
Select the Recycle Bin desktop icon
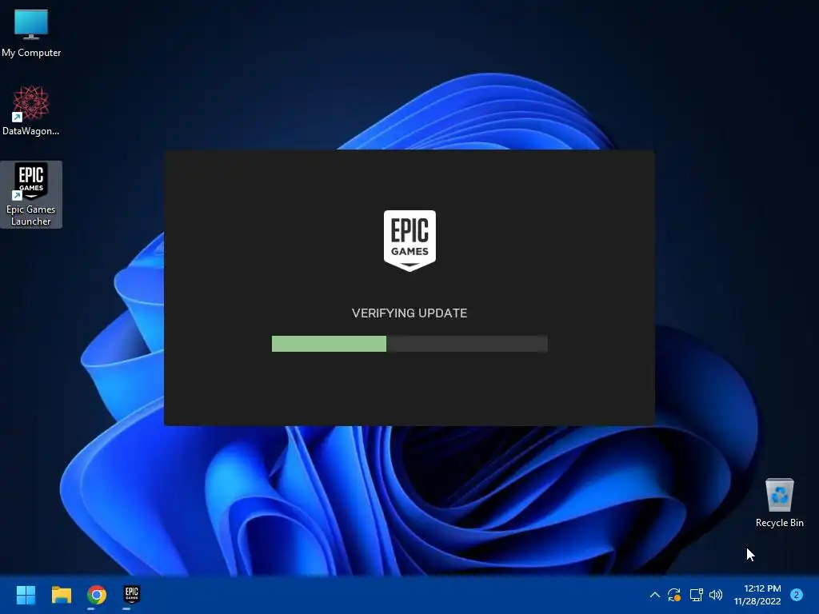pos(779,503)
